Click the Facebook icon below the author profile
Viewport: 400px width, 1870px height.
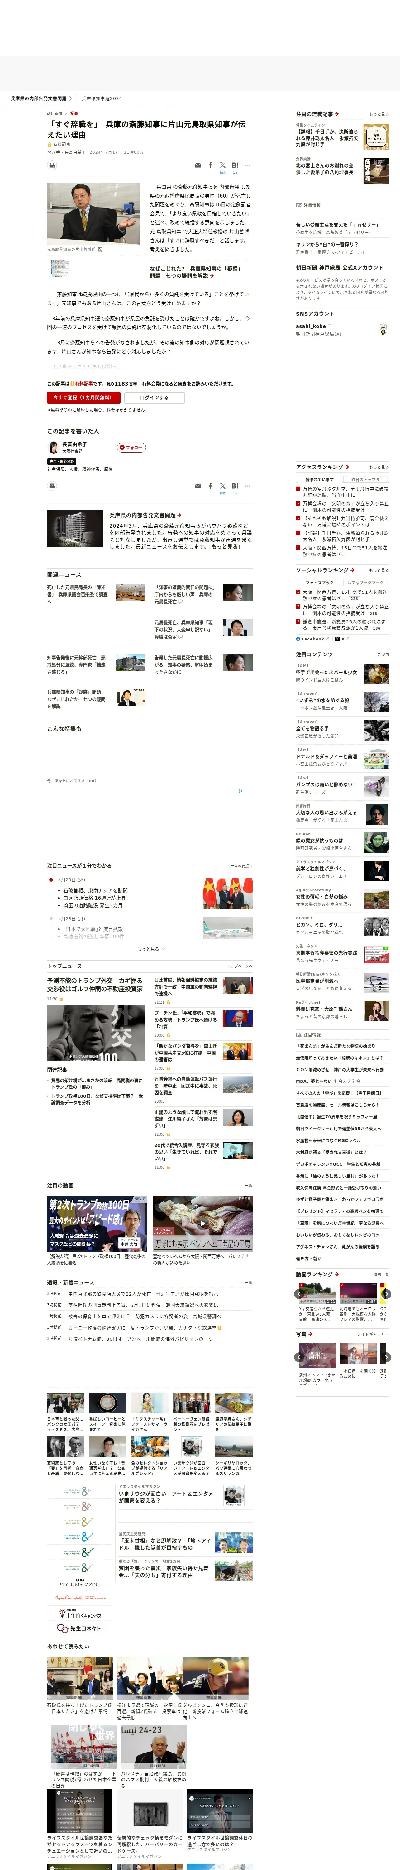coord(211,487)
